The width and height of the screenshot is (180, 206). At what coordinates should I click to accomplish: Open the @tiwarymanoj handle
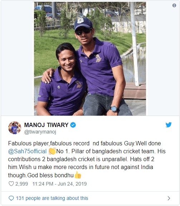click(x=40, y=132)
